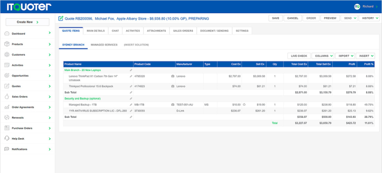382x173 pixels.
Task: Click camera icon next to code MB-1TB
Action: click(x=173, y=105)
